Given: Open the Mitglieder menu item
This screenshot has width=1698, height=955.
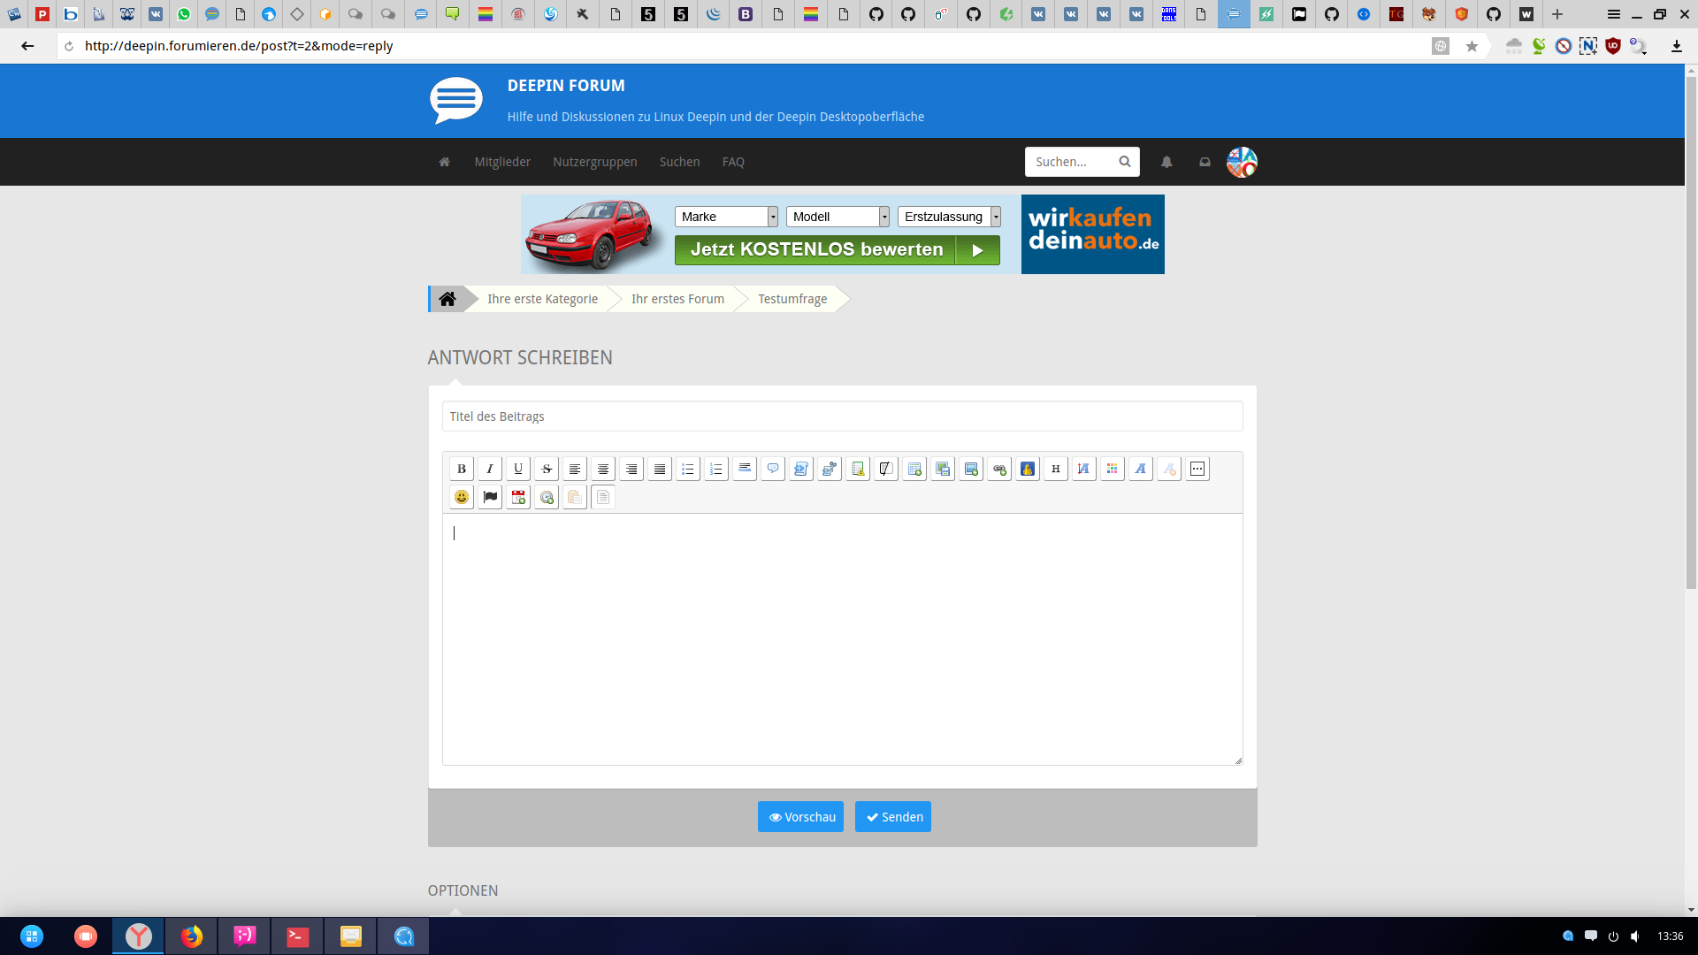Looking at the screenshot, I should tap(502, 162).
